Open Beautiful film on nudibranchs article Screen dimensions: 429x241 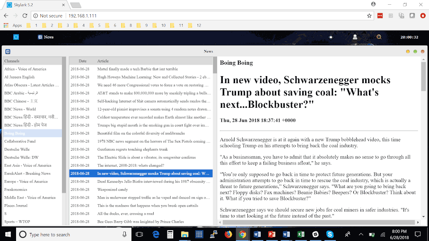[x=141, y=133]
